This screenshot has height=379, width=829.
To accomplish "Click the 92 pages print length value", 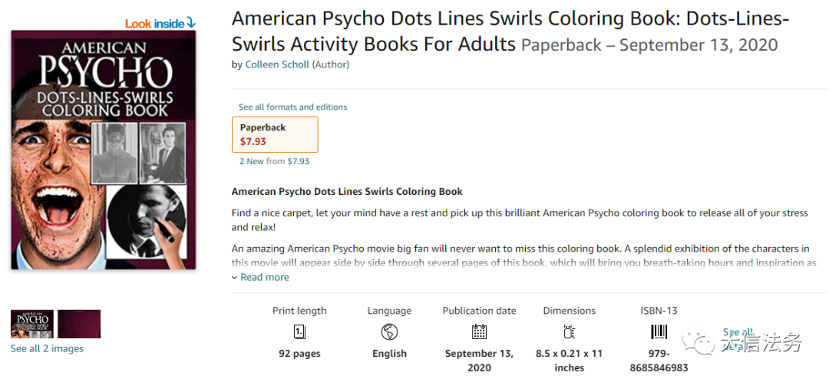I will coord(299,354).
